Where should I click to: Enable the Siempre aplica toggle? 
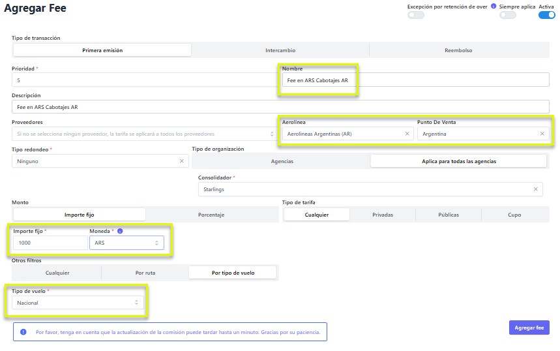click(507, 15)
